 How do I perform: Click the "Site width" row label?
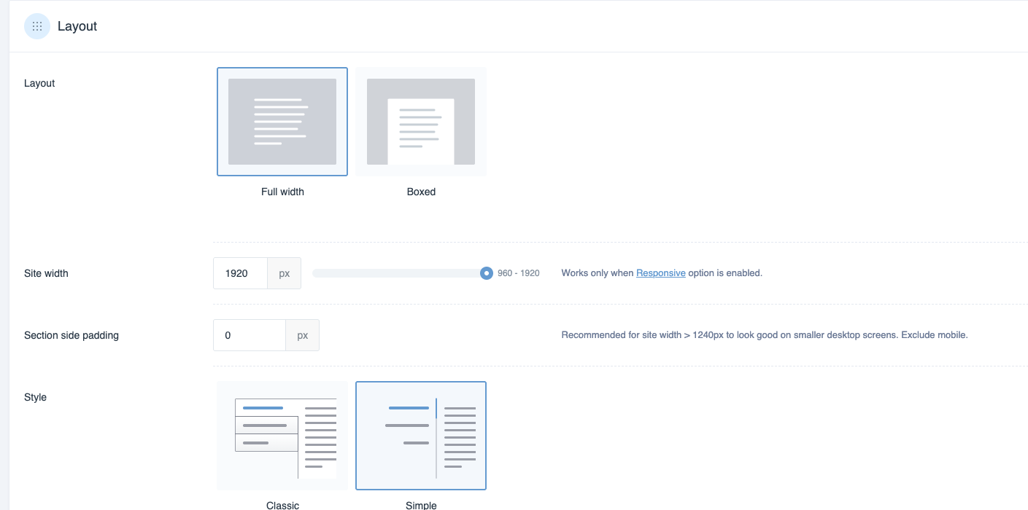tap(46, 273)
